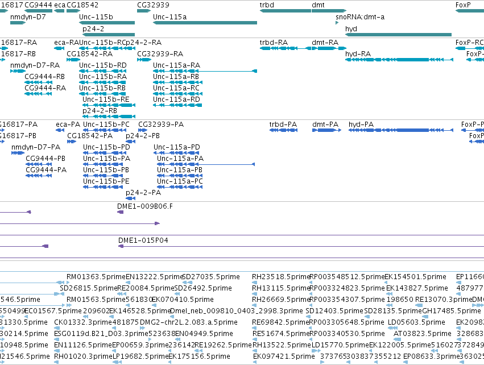Screen dimensions: 484x365
Task: Select the snoRNA:dmt-a label
Action: pyautogui.click(x=360, y=17)
